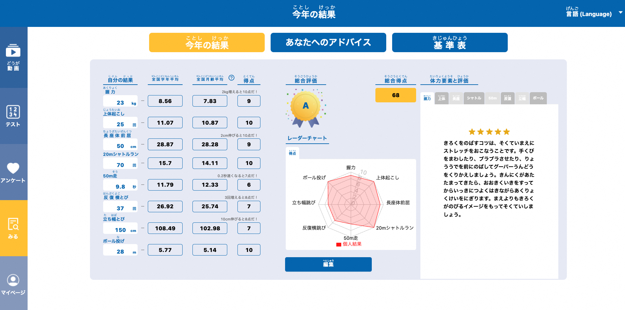Select the ボール tab in fitness panel
The image size is (625, 310).
538,98
